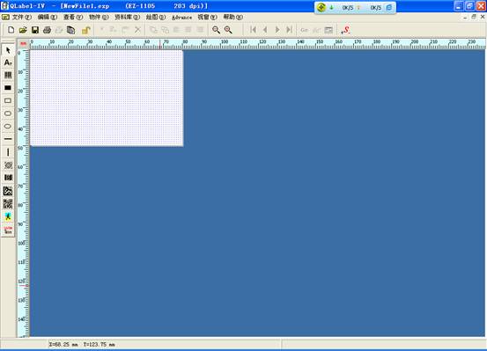The width and height of the screenshot is (487, 351).
Task: Go to the first record
Action: (253, 30)
